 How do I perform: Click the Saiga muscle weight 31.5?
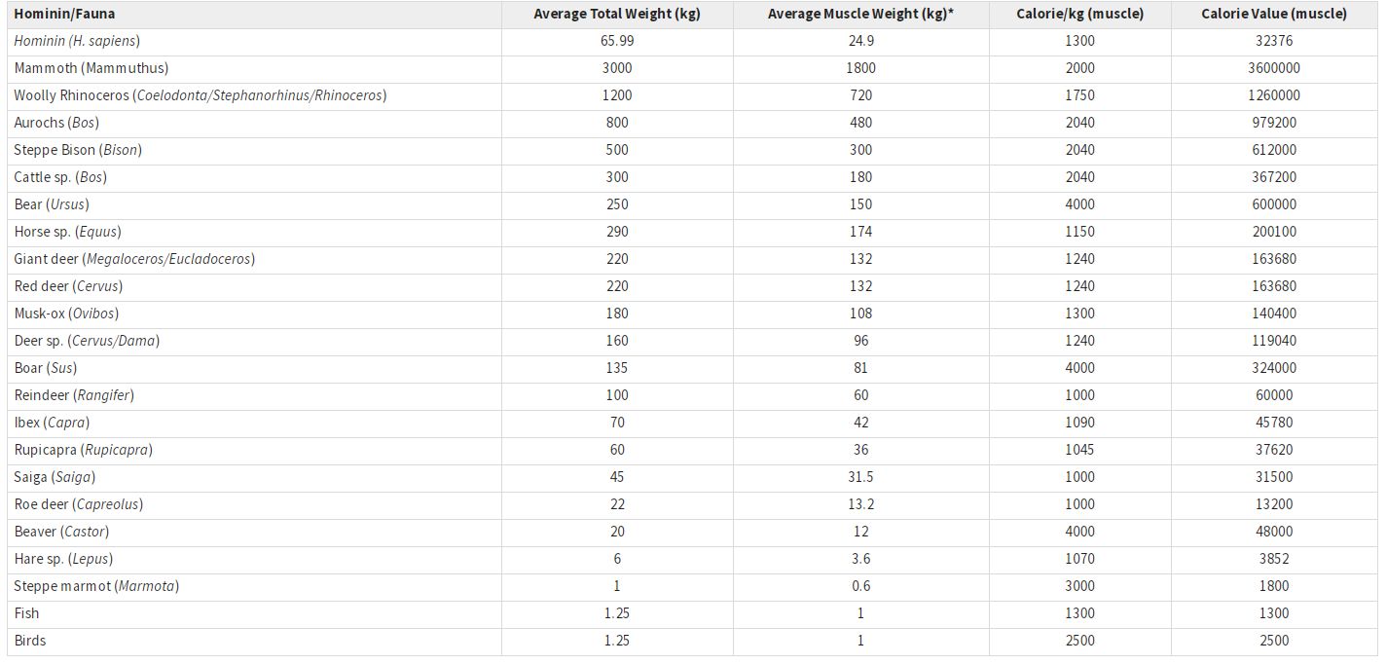(x=860, y=477)
